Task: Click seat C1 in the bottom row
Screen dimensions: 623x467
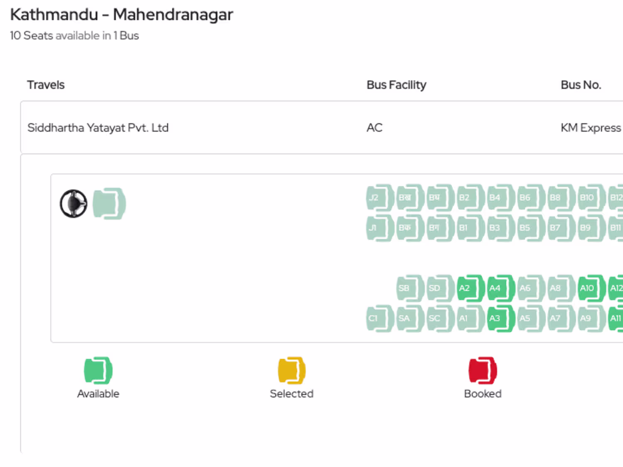Action: click(379, 319)
